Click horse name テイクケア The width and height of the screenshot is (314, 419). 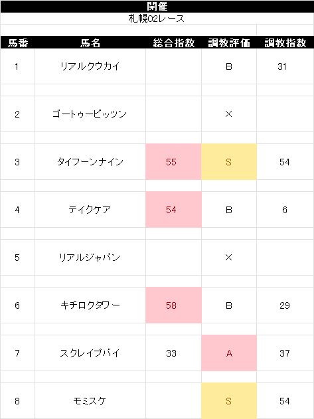90,210
